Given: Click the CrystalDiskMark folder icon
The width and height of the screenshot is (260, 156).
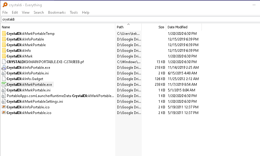Looking at the screenshot, I should tap(4, 56).
